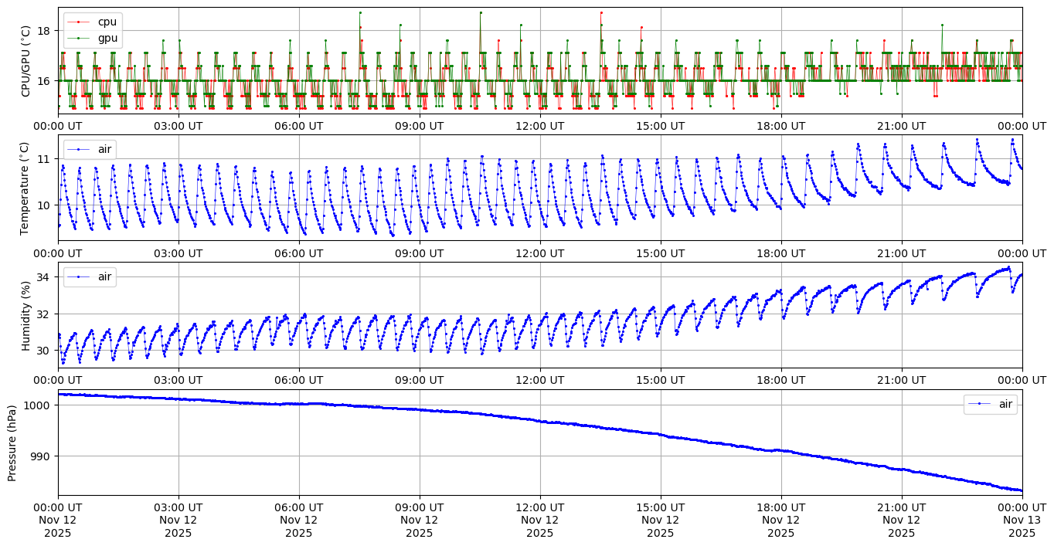The image size is (1054, 546).
Task: Click the '34' tick on Humidity axis
Action: tap(45, 277)
